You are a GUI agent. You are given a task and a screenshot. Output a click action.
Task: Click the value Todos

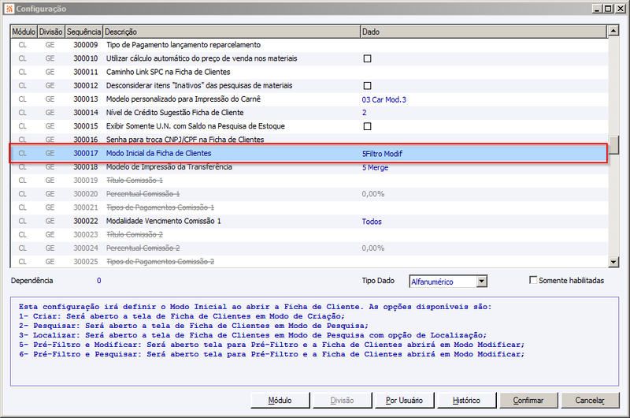pyautogui.click(x=372, y=222)
